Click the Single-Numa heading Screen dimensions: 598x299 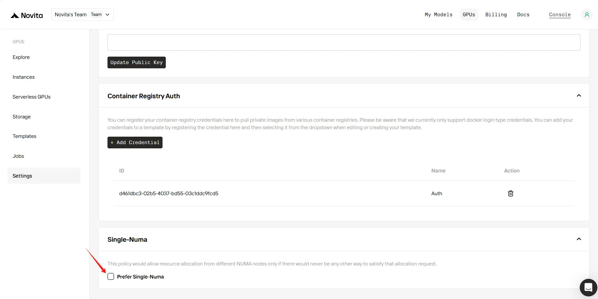[127, 239]
